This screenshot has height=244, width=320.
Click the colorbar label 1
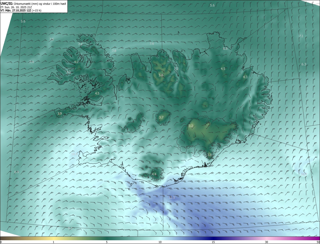pos(53,242)
